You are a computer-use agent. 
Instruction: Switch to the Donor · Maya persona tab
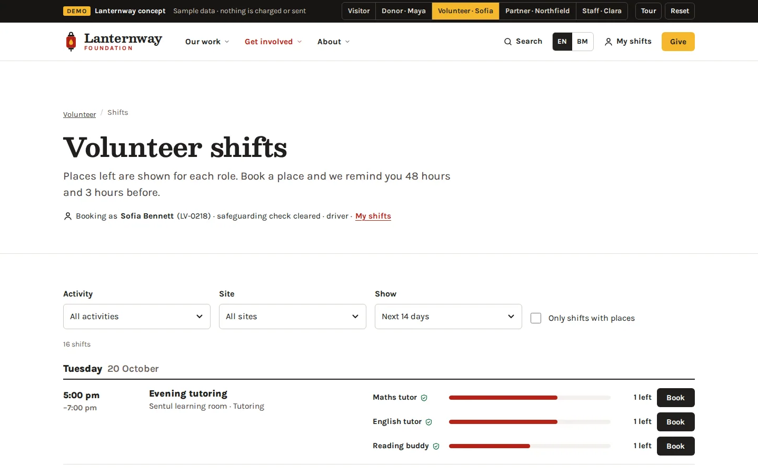click(x=404, y=11)
